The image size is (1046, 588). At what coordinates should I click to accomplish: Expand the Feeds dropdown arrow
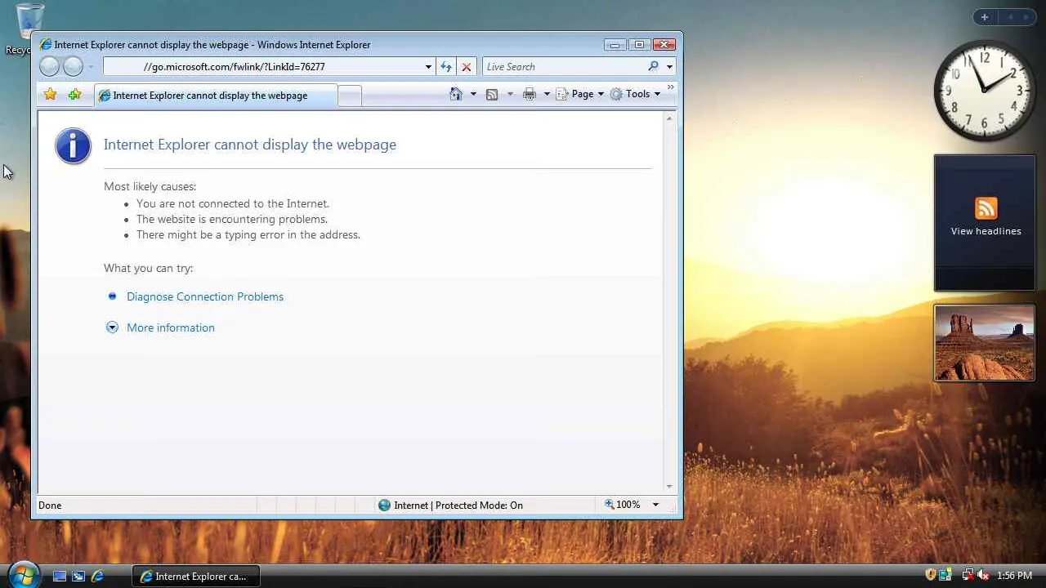pyautogui.click(x=510, y=94)
